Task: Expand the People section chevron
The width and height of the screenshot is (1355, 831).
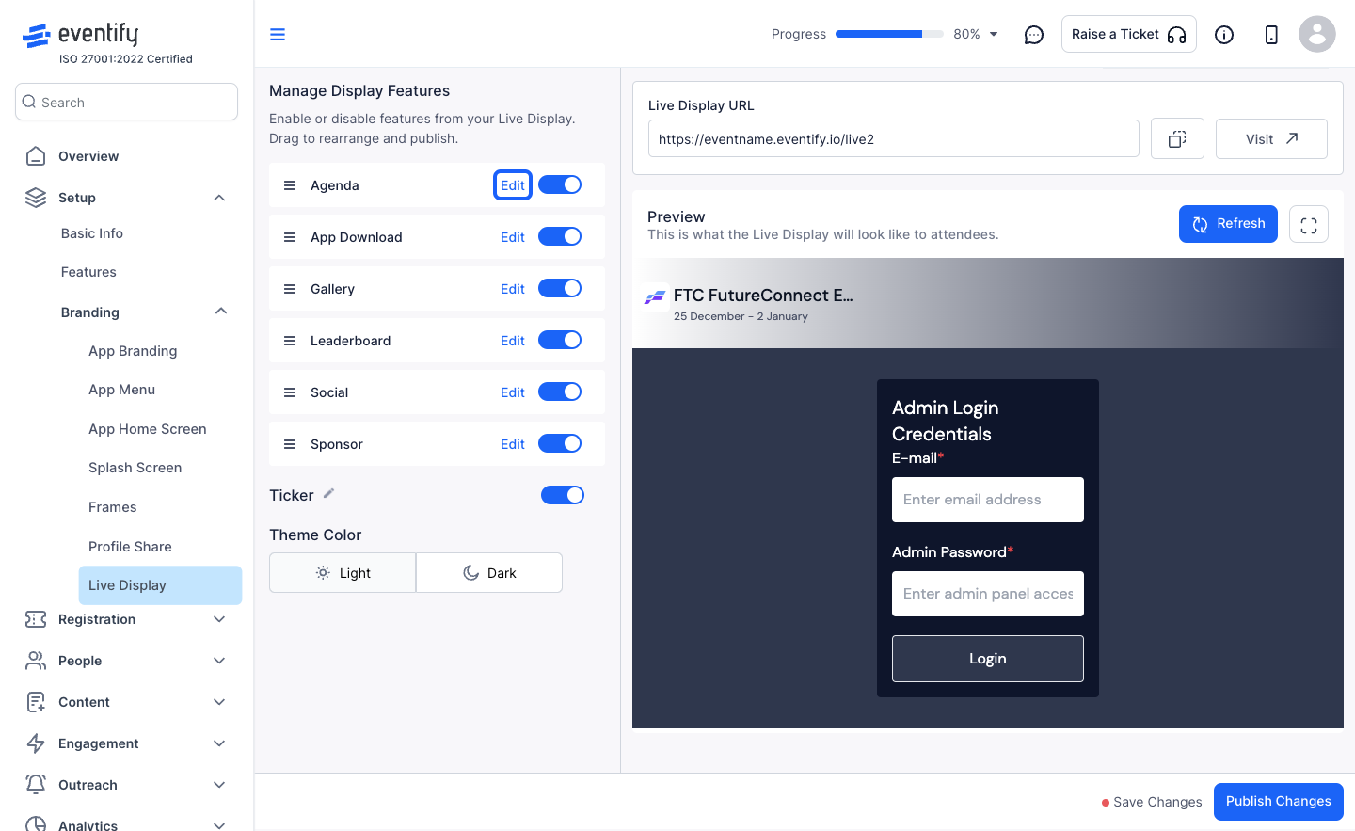Action: coord(219,661)
